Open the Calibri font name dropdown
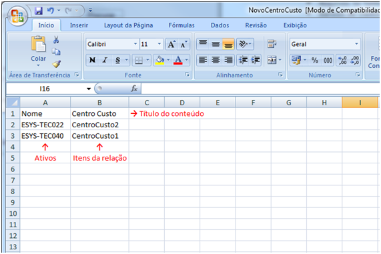Image resolution: width=381 pixels, height=254 pixels. 135,44
